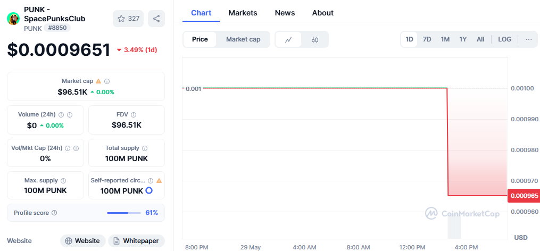Image resolution: width=540 pixels, height=251 pixels.
Task: Click the Profile score progress bar
Action: pos(124,213)
